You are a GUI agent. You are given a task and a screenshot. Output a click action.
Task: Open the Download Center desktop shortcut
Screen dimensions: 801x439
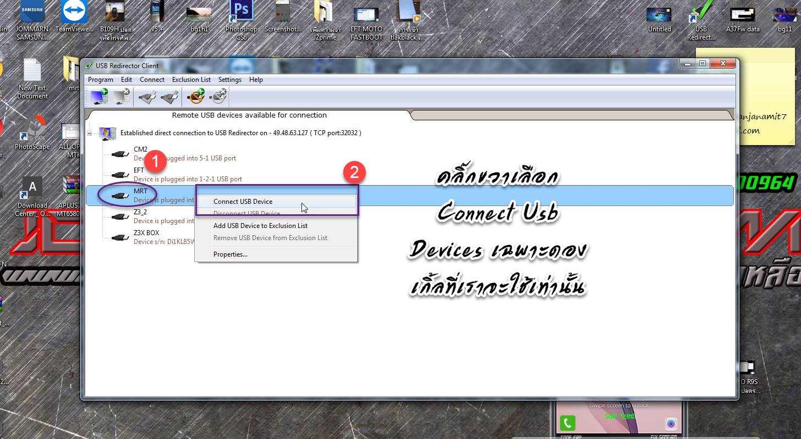click(x=32, y=197)
